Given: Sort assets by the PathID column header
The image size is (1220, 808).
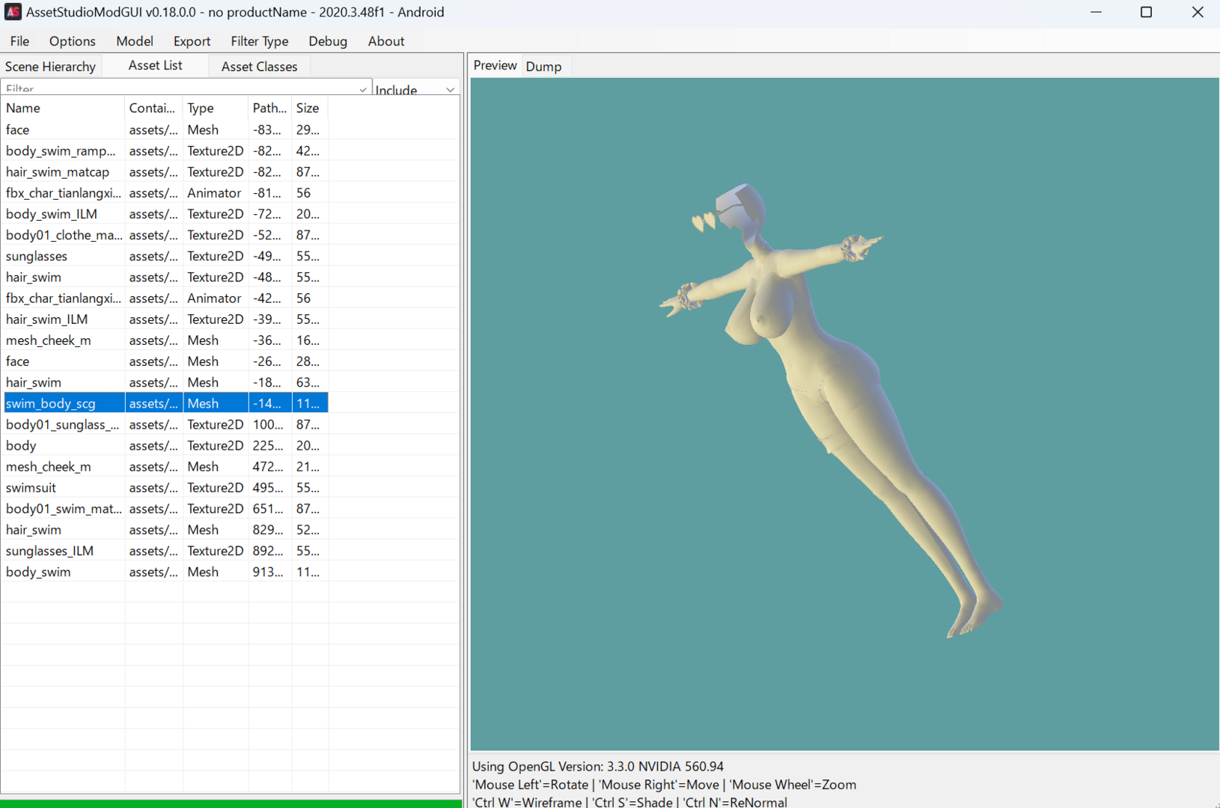Looking at the screenshot, I should pyautogui.click(x=270, y=108).
